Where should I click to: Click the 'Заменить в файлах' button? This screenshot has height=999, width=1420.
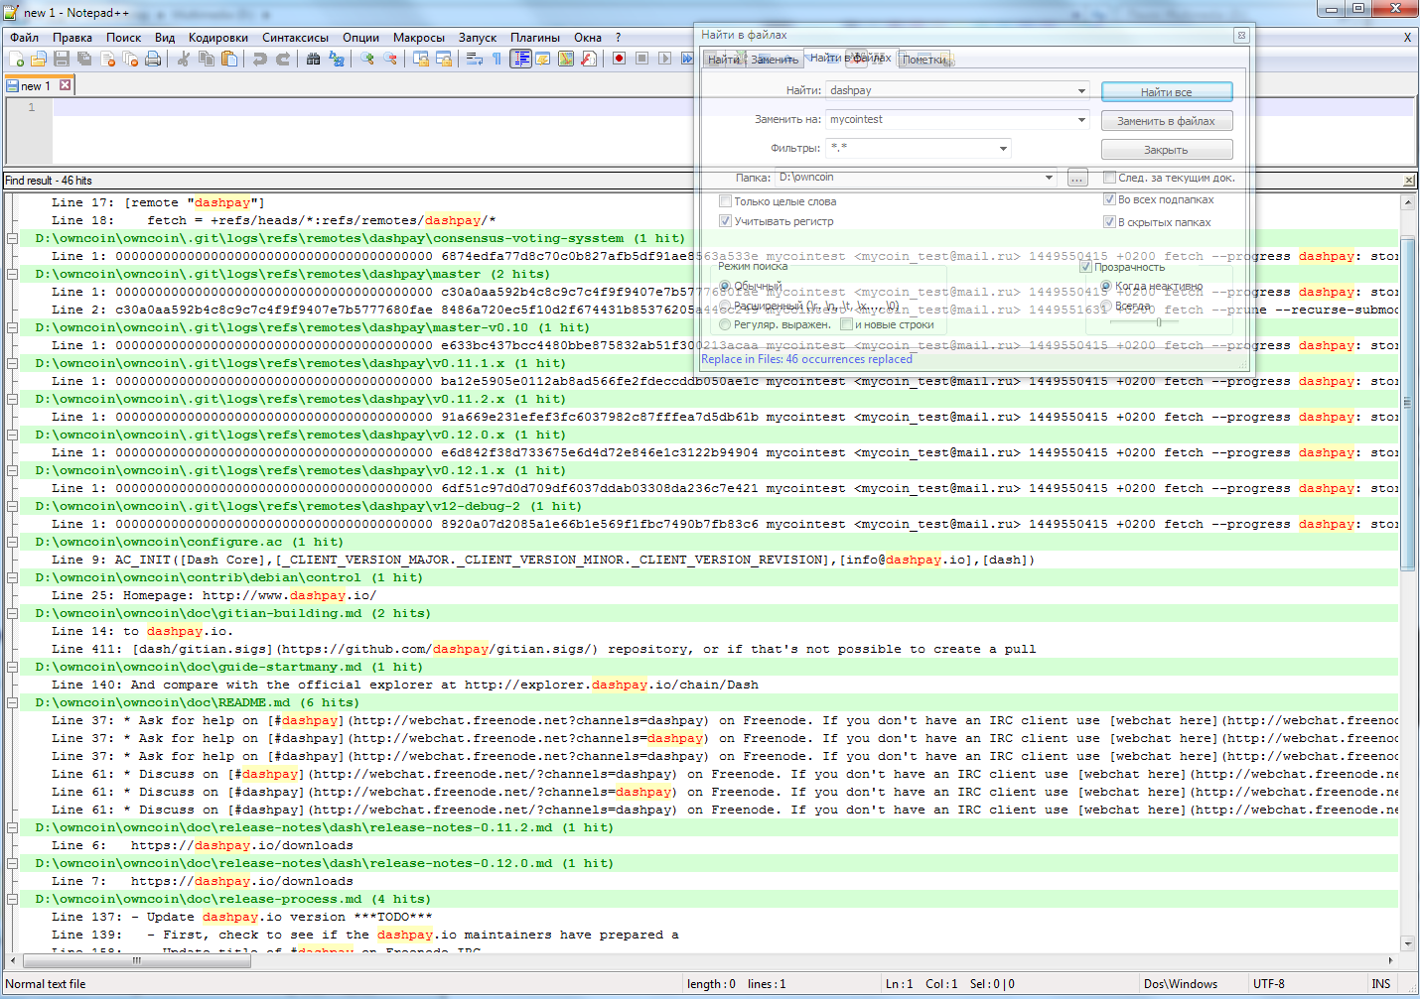pyautogui.click(x=1167, y=120)
